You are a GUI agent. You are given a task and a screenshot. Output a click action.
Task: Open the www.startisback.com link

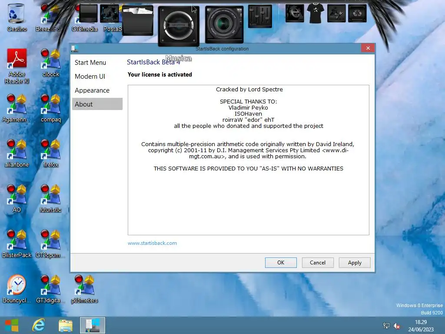(x=152, y=243)
